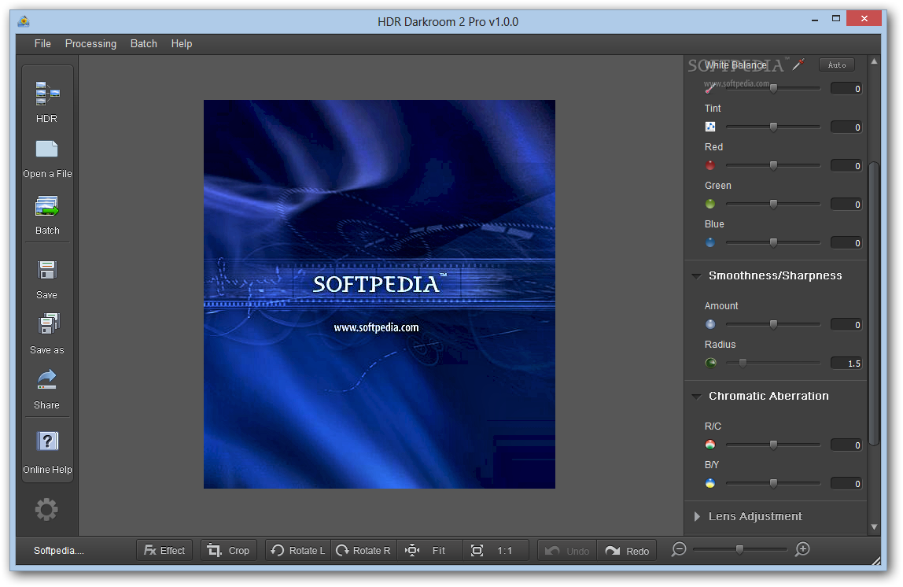903x587 pixels.
Task: Click the application icon in title bar
Action: click(24, 22)
